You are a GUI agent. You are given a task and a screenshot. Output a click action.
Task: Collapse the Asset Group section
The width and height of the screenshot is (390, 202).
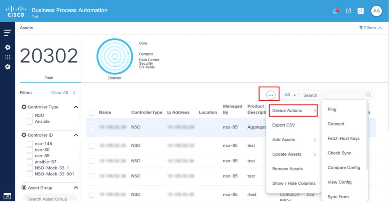(x=76, y=188)
